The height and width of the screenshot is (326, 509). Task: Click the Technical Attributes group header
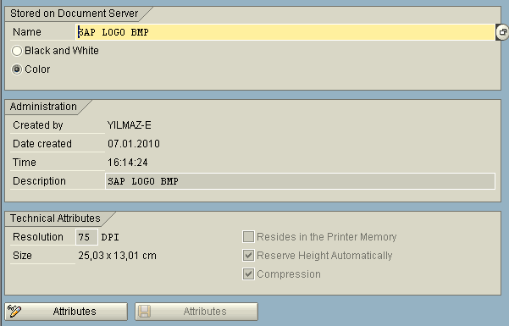pos(55,218)
